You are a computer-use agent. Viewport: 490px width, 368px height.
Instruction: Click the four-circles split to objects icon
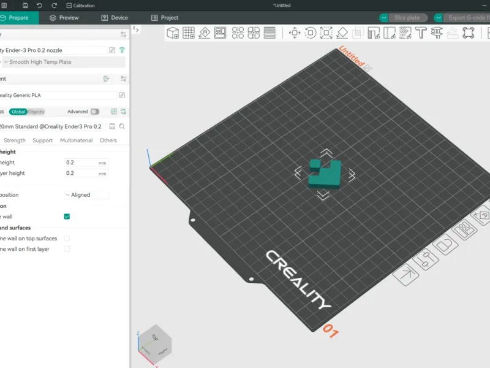(x=238, y=33)
